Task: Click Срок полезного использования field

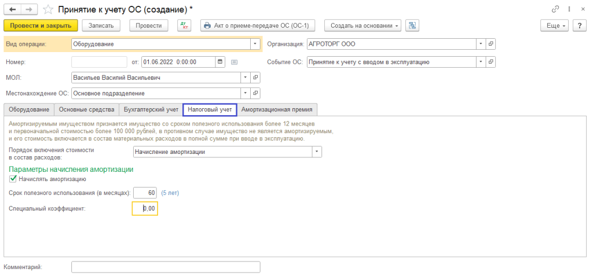Action: click(145, 193)
